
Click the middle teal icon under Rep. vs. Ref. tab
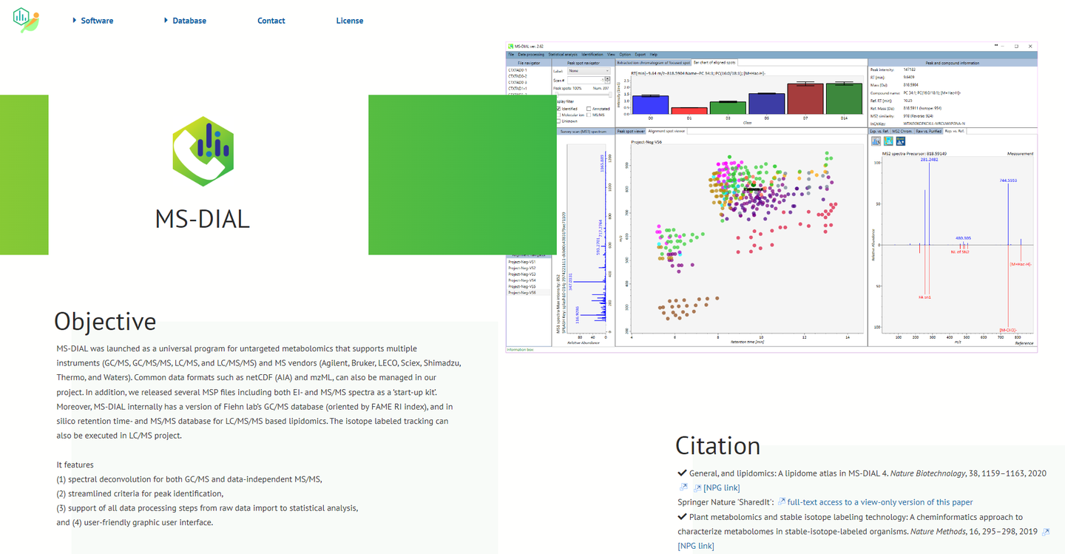click(888, 141)
